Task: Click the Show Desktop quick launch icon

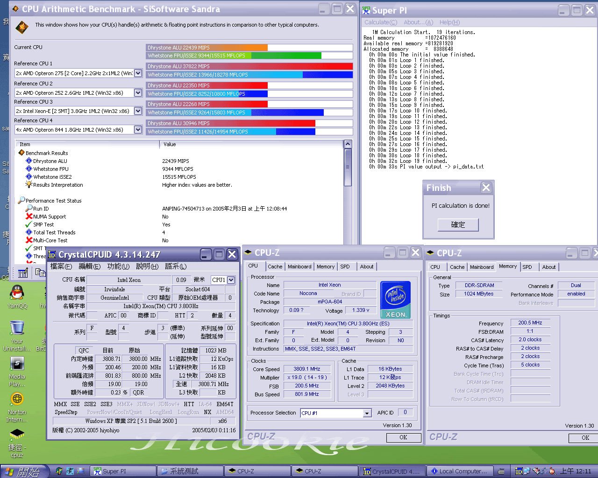Action: (80, 471)
